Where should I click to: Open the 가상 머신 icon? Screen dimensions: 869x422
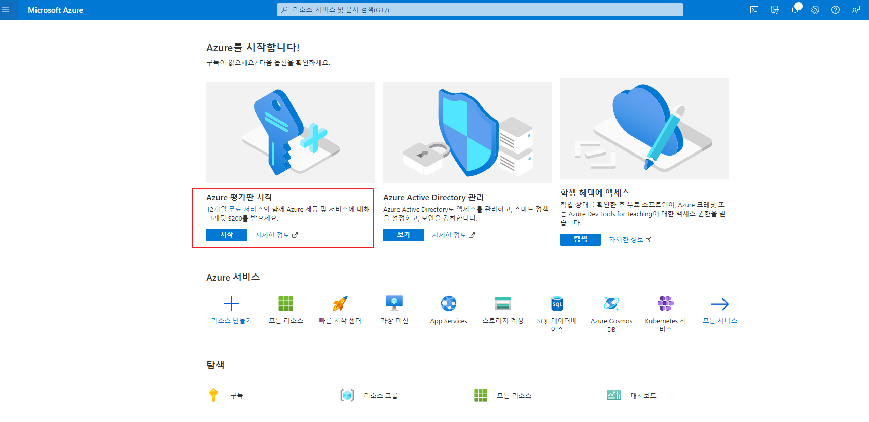coord(394,303)
